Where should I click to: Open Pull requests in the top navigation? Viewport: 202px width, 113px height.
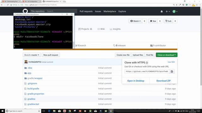pyautogui.click(x=86, y=11)
